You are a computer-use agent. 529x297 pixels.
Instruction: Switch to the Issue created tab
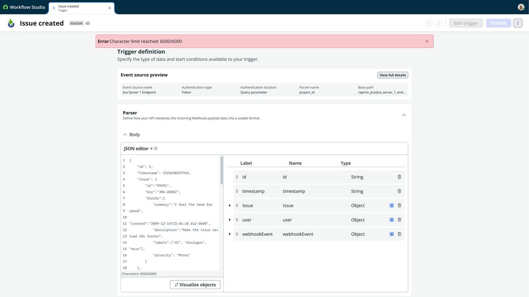pos(78,8)
